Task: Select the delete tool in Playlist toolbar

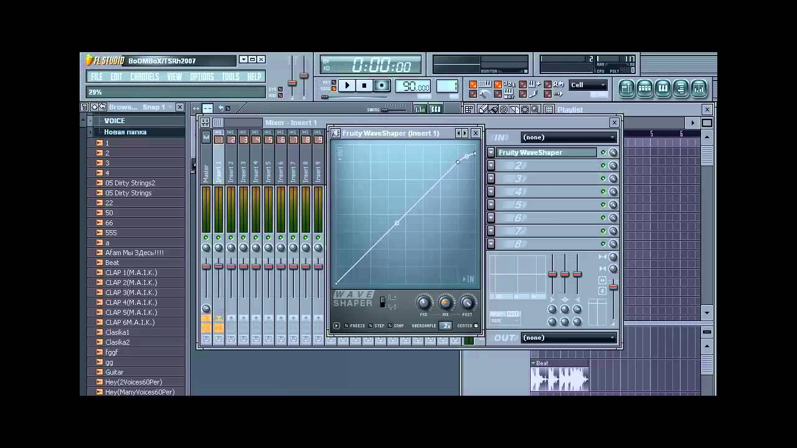Action: click(x=504, y=110)
